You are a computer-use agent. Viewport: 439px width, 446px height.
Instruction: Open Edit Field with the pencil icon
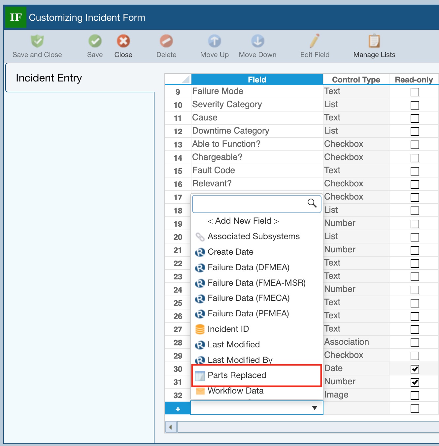(x=315, y=41)
